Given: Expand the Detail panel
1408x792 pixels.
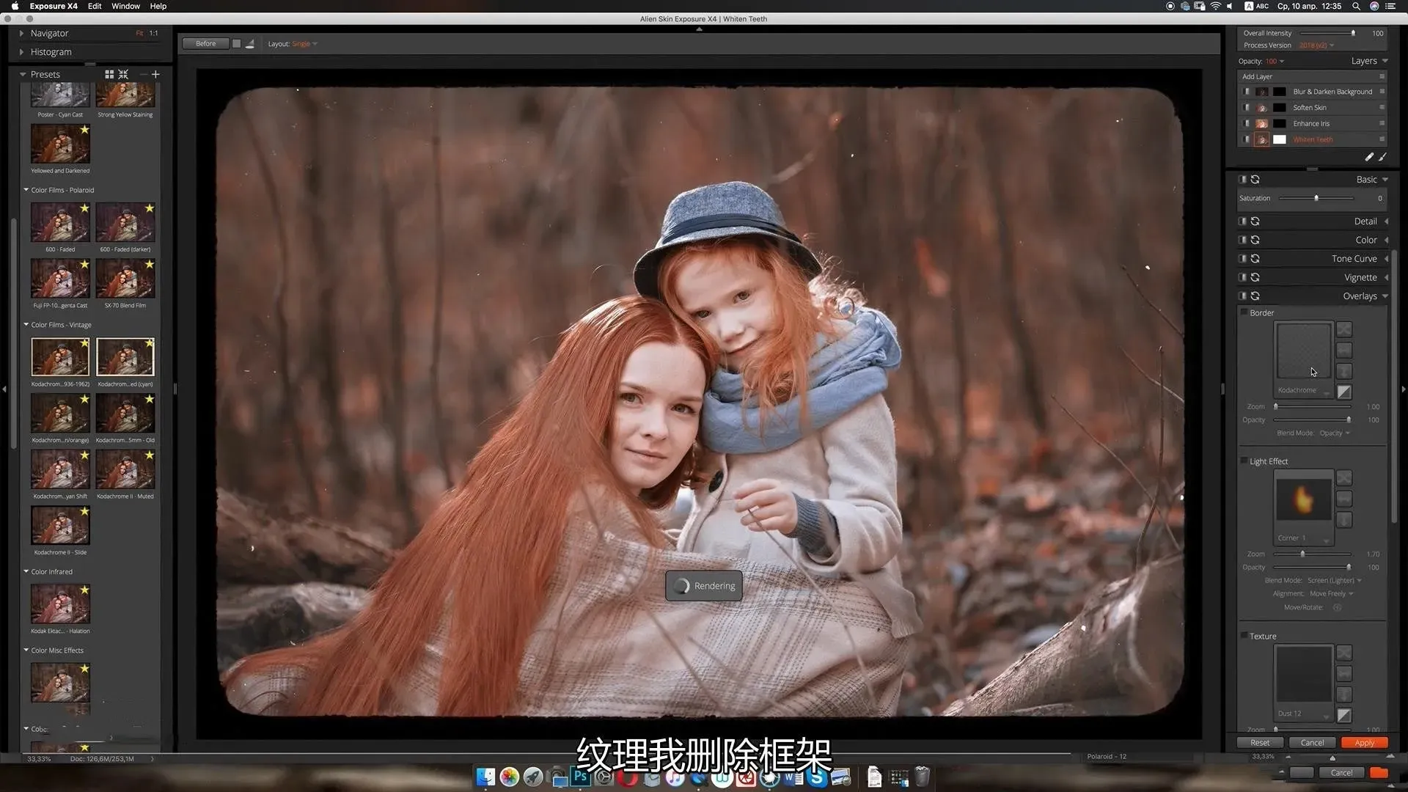Looking at the screenshot, I should [1386, 221].
